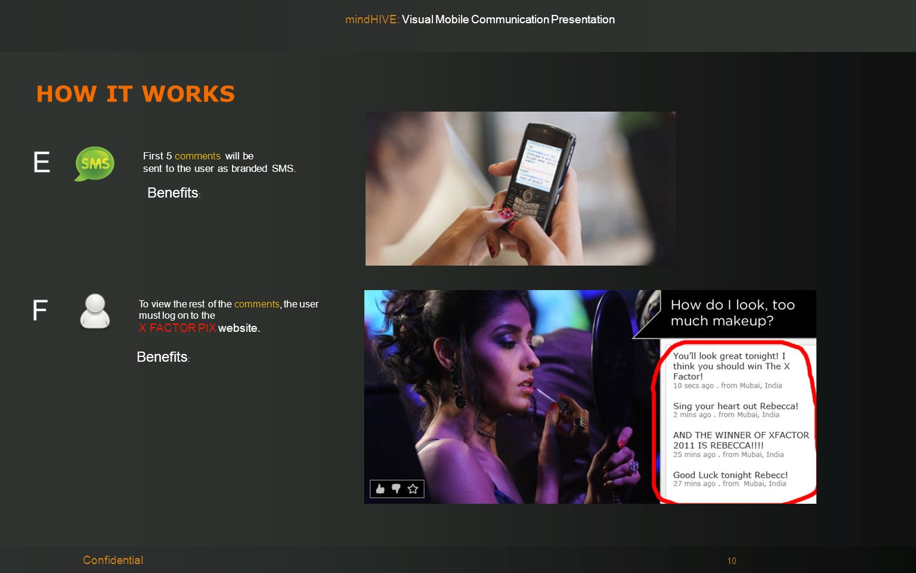916x573 pixels.
Task: Click the letter F step marker
Action: [40, 310]
